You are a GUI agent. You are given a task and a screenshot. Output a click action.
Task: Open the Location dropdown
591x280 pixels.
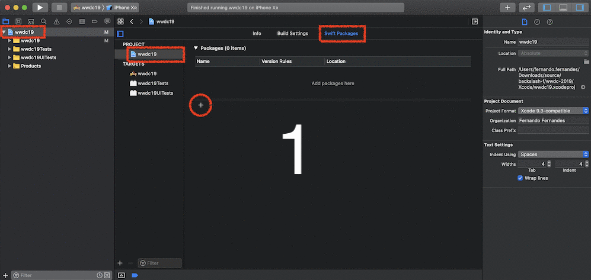click(553, 53)
